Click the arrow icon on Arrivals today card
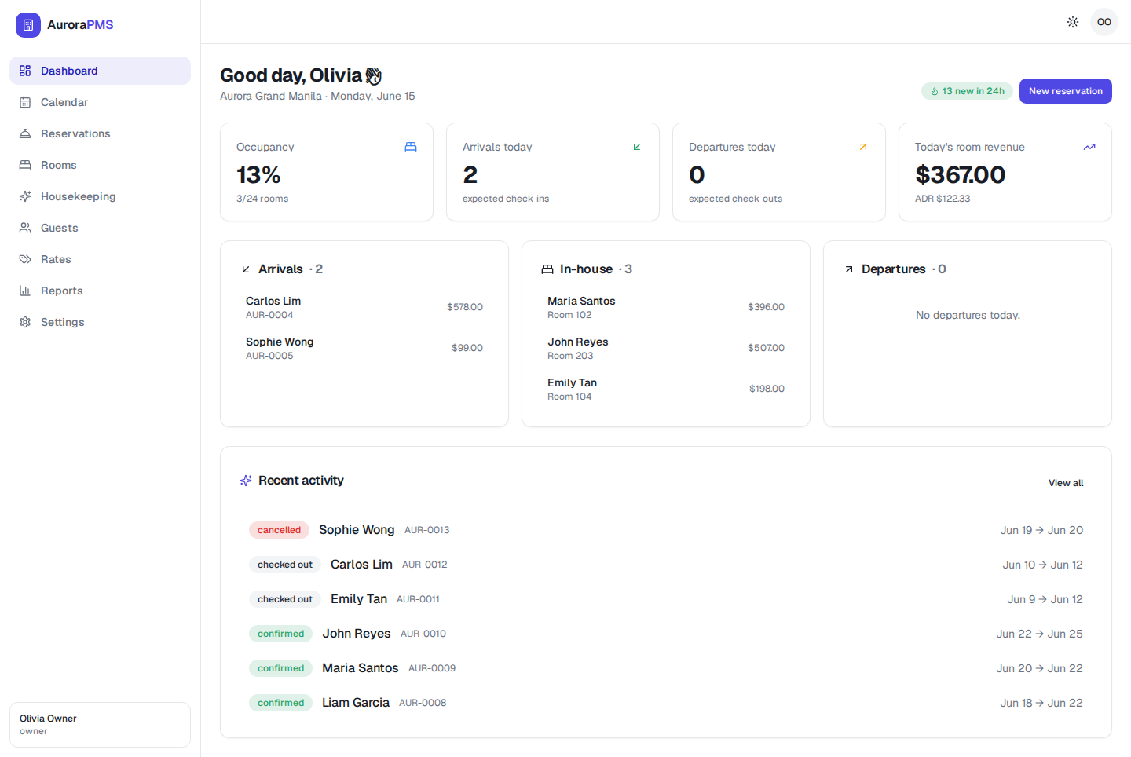The height and width of the screenshot is (757, 1131). [x=637, y=147]
